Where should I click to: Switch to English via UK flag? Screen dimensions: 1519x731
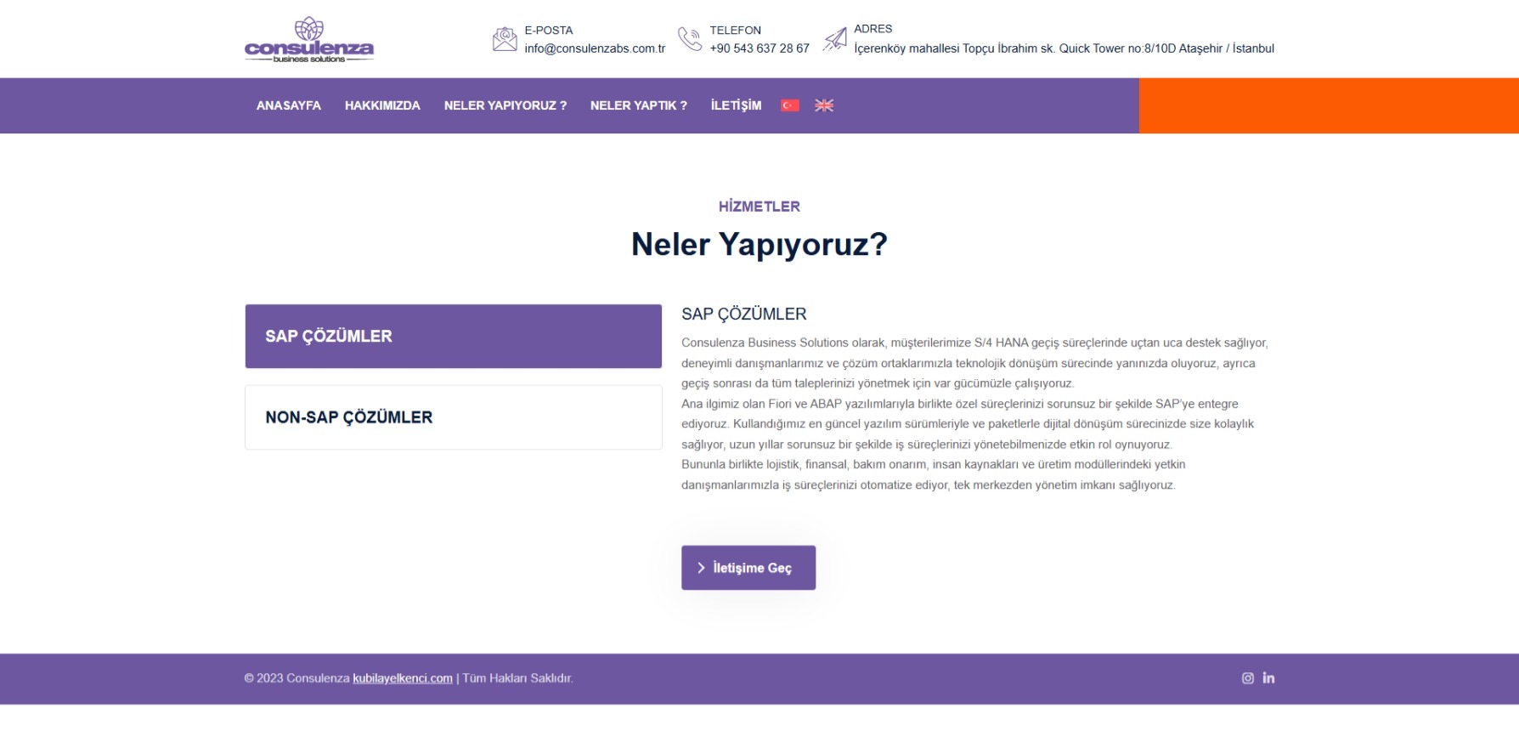tap(824, 105)
